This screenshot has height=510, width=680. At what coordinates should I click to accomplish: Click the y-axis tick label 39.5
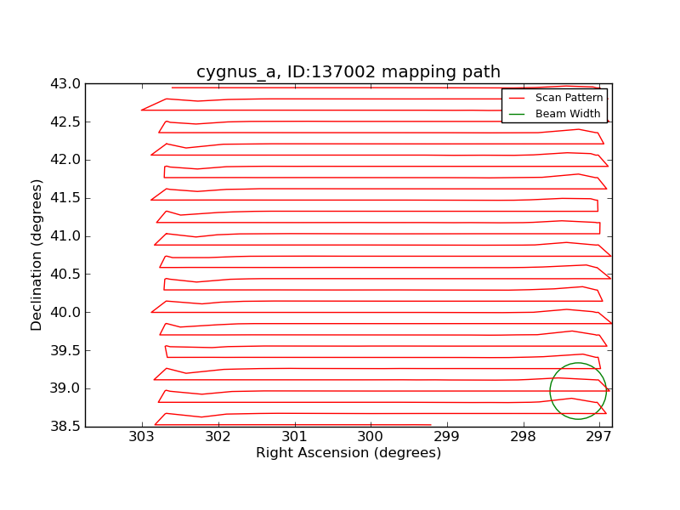coord(65,350)
